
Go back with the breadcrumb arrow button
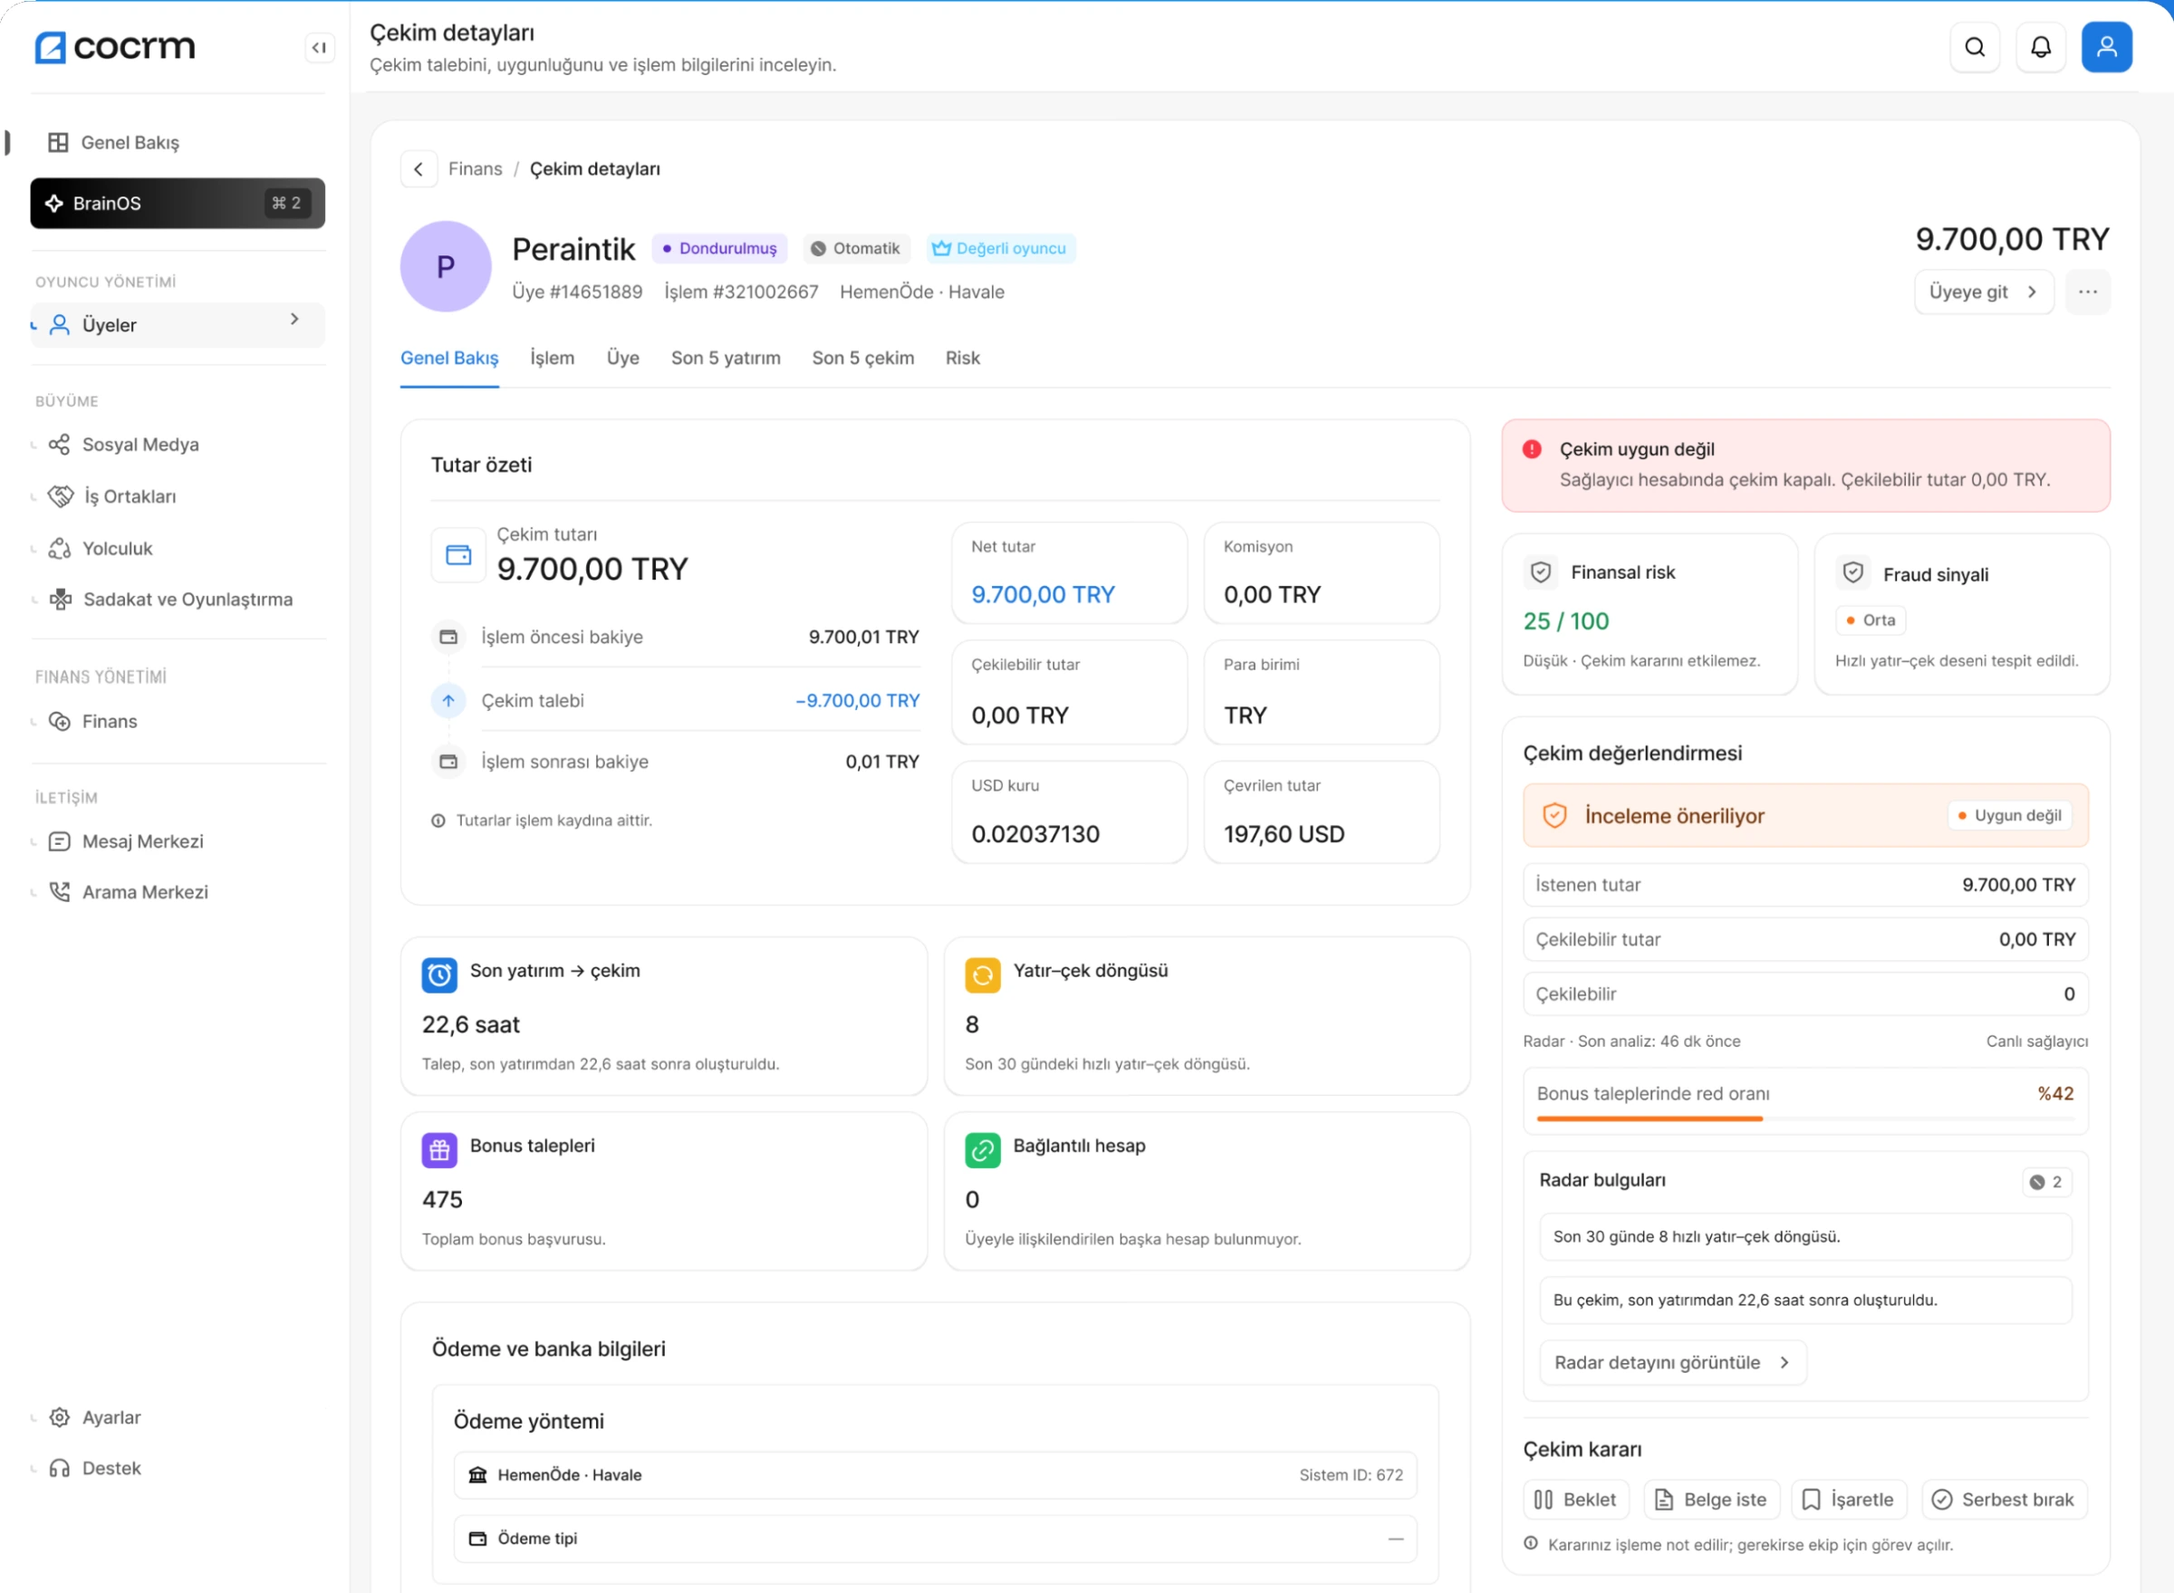(418, 168)
